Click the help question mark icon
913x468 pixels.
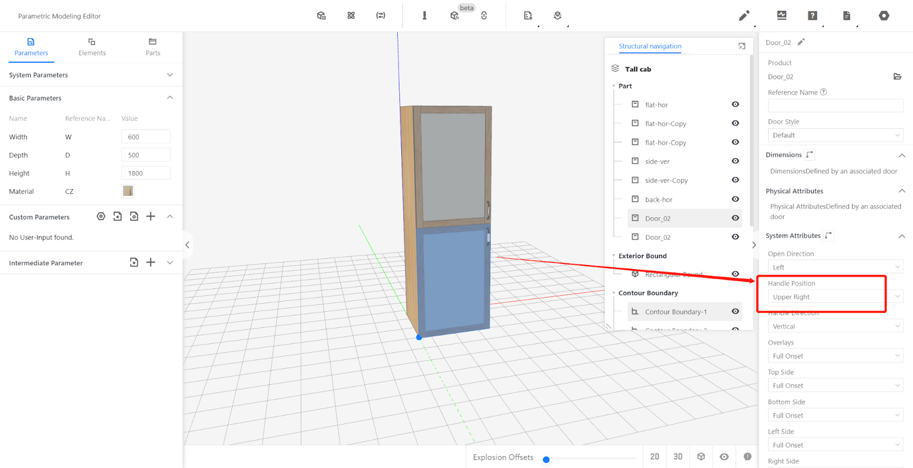click(813, 16)
